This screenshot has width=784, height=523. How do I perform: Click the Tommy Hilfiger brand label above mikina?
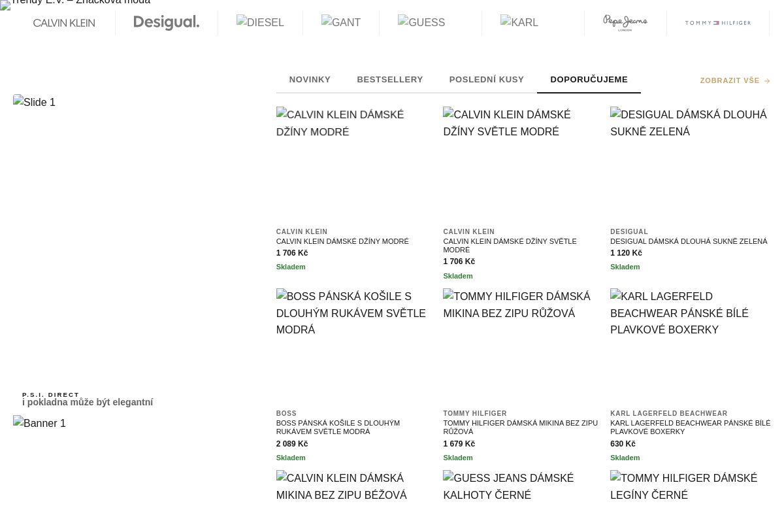(475, 414)
